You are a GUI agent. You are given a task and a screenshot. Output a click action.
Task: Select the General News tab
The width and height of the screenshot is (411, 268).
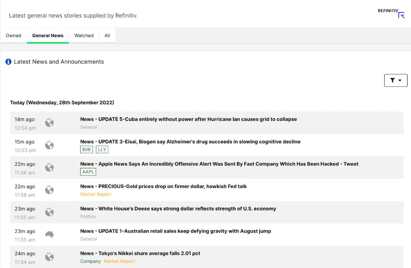[x=48, y=35]
